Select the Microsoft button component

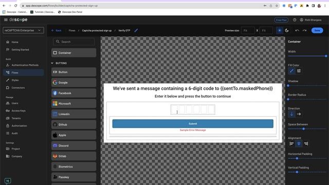tap(74, 104)
